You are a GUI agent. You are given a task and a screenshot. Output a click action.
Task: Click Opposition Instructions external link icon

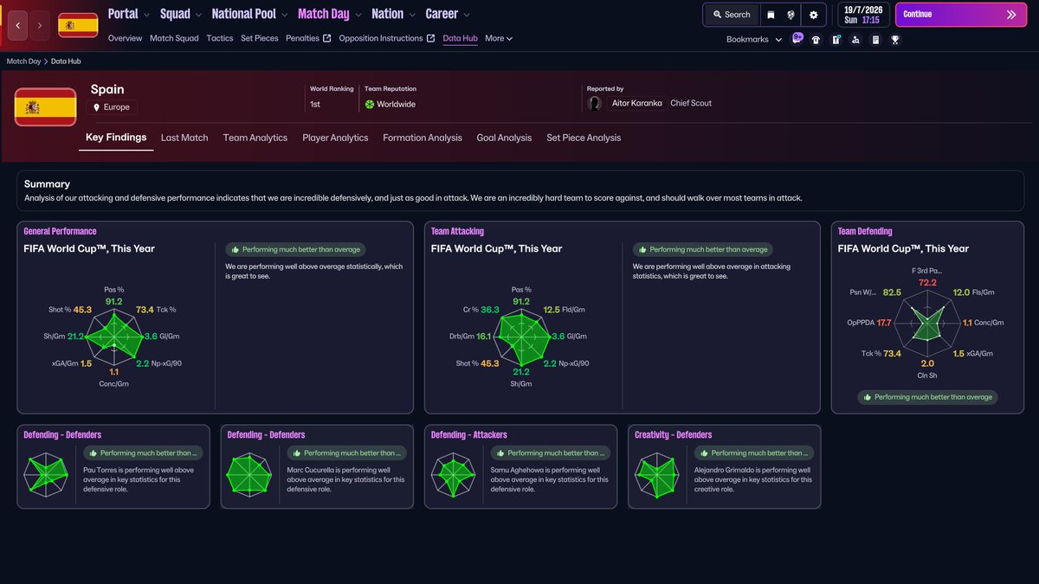(x=431, y=38)
